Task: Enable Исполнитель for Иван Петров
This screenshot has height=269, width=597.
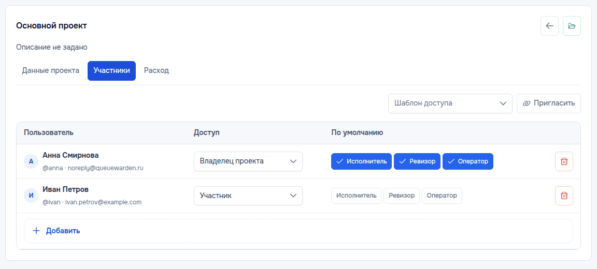Action: (x=356, y=196)
